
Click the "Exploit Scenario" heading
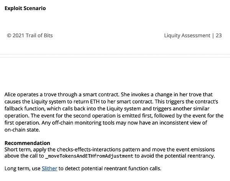click(25, 8)
